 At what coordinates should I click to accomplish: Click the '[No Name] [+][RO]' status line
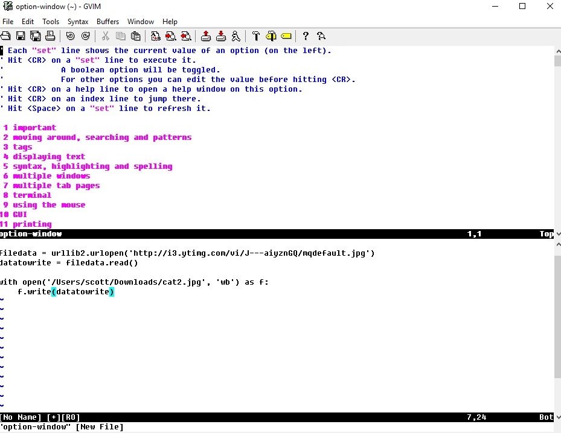coord(277,417)
